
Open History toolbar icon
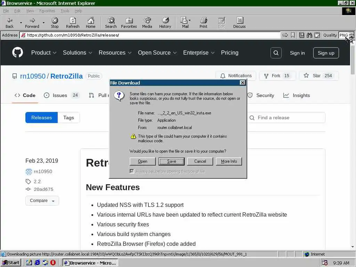click(165, 23)
